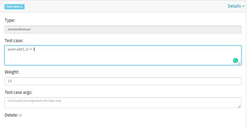247x128 pixels.
Task: Tick the Delete checkbox
Action: click(x=20, y=115)
